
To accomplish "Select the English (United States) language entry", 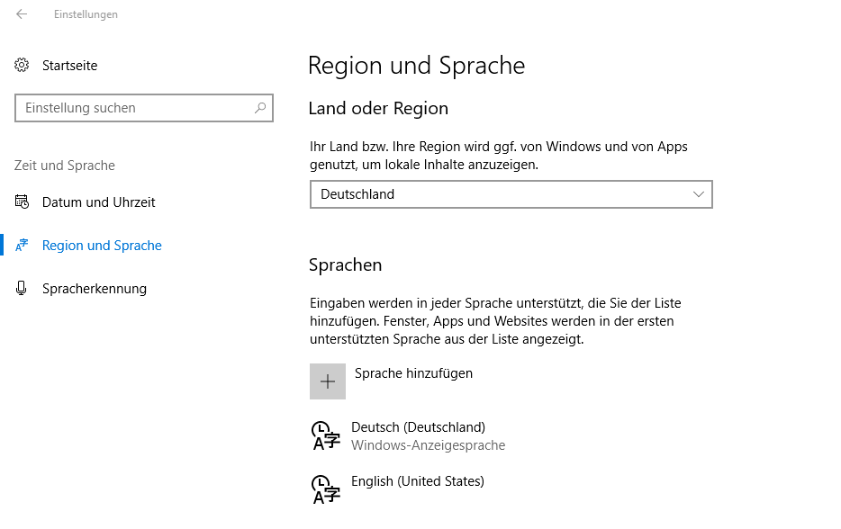I will coord(418,481).
